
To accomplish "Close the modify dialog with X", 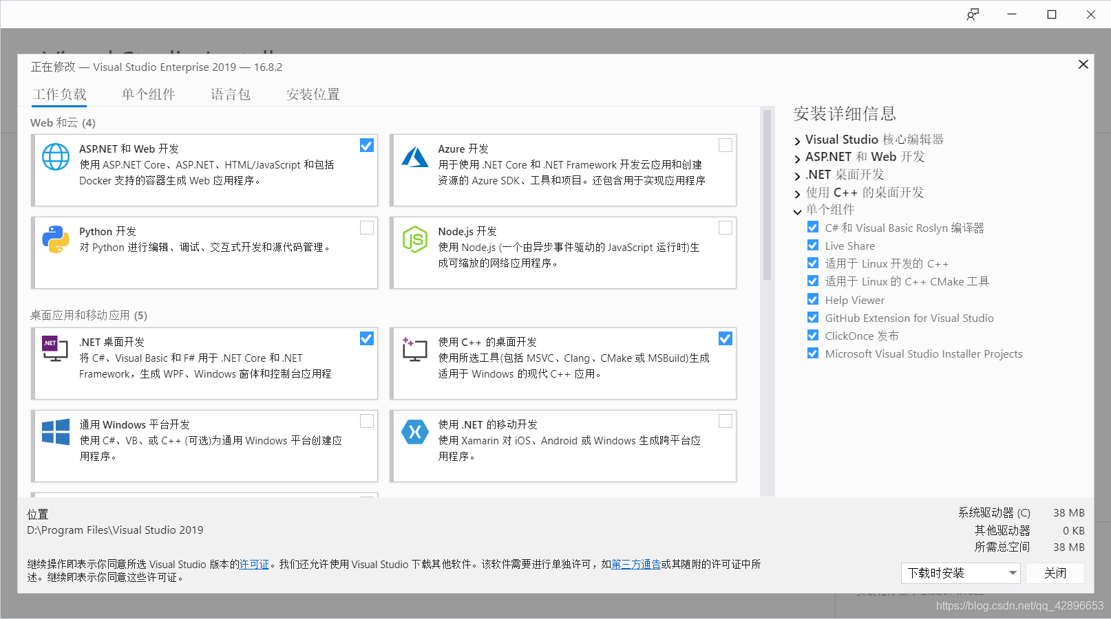I will [1083, 64].
